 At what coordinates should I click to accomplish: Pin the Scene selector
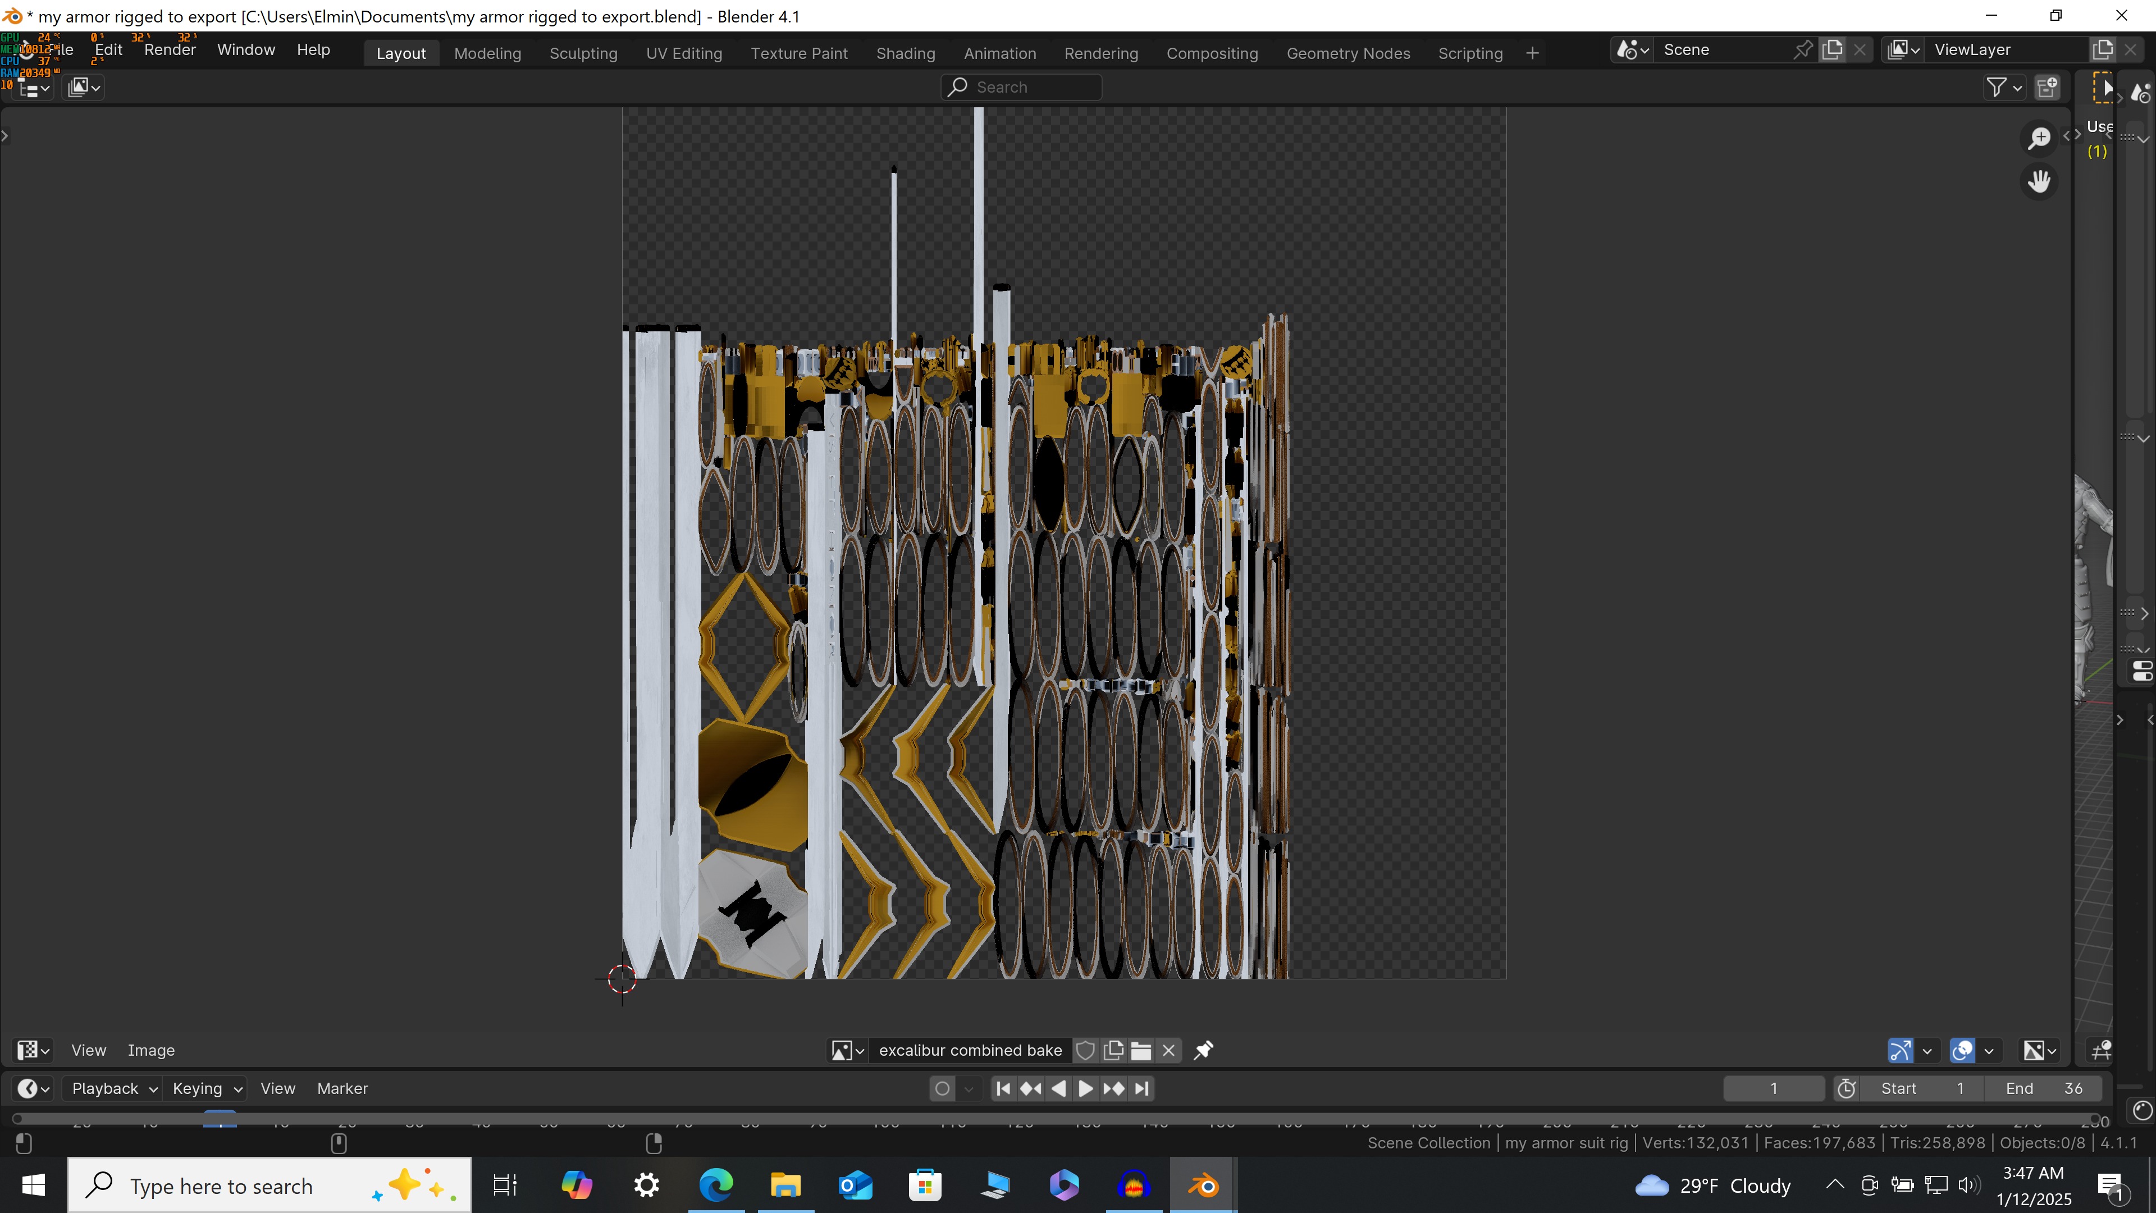coord(1803,49)
